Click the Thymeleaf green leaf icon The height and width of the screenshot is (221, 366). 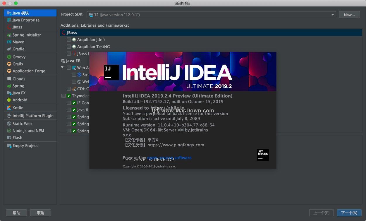pyautogui.click(x=69, y=96)
